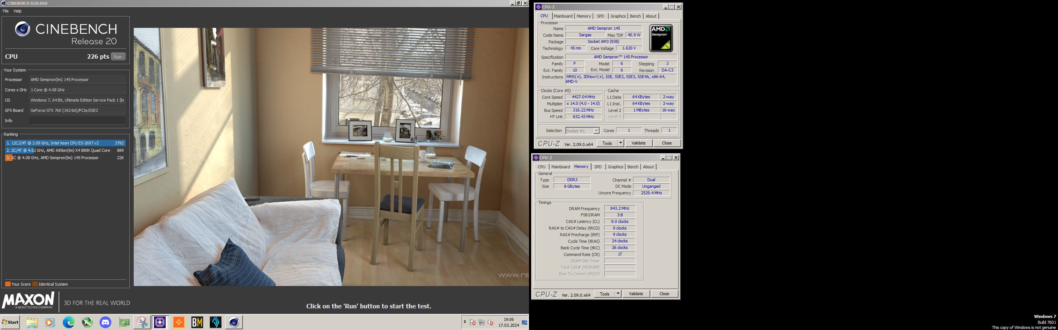1058x330 pixels.
Task: Open Action Center flag in system tray
Action: click(x=472, y=322)
